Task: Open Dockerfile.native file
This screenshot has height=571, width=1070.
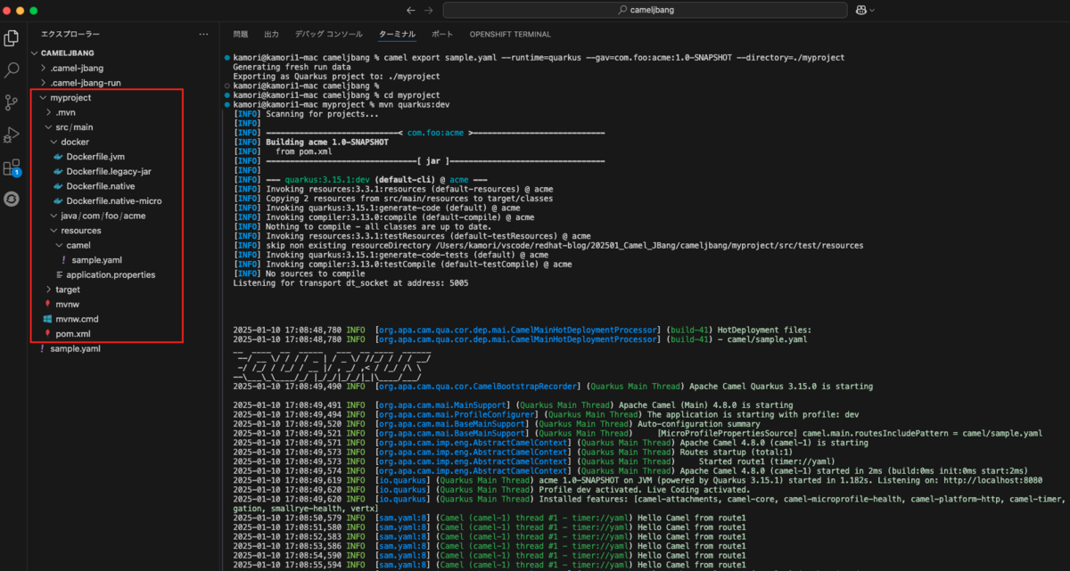Action: 99,186
